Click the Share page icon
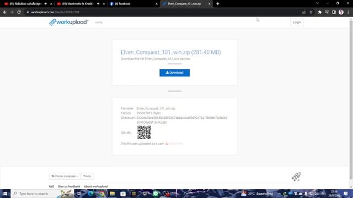The width and height of the screenshot is (353, 198). 304,12
